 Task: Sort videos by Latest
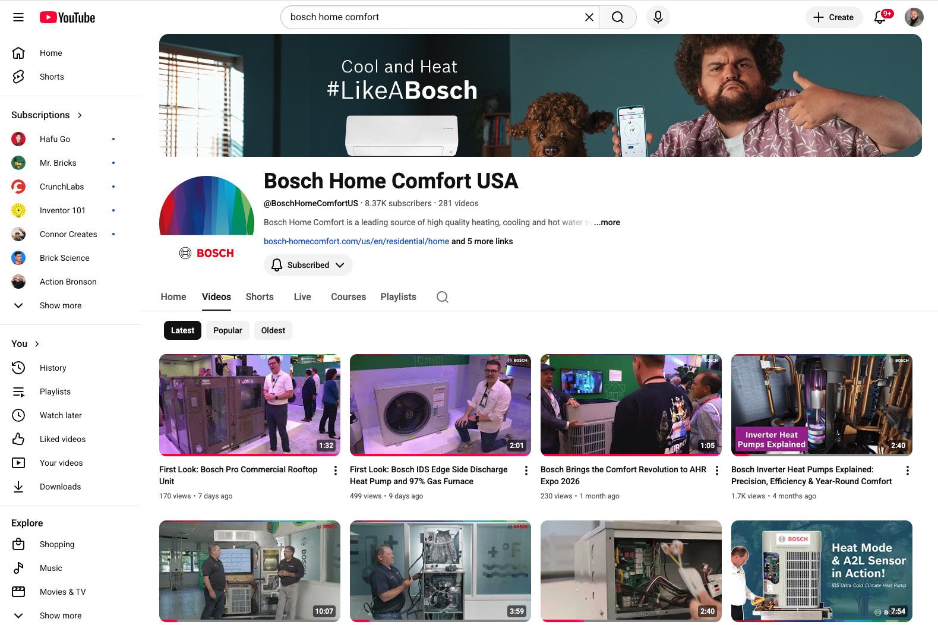(182, 330)
